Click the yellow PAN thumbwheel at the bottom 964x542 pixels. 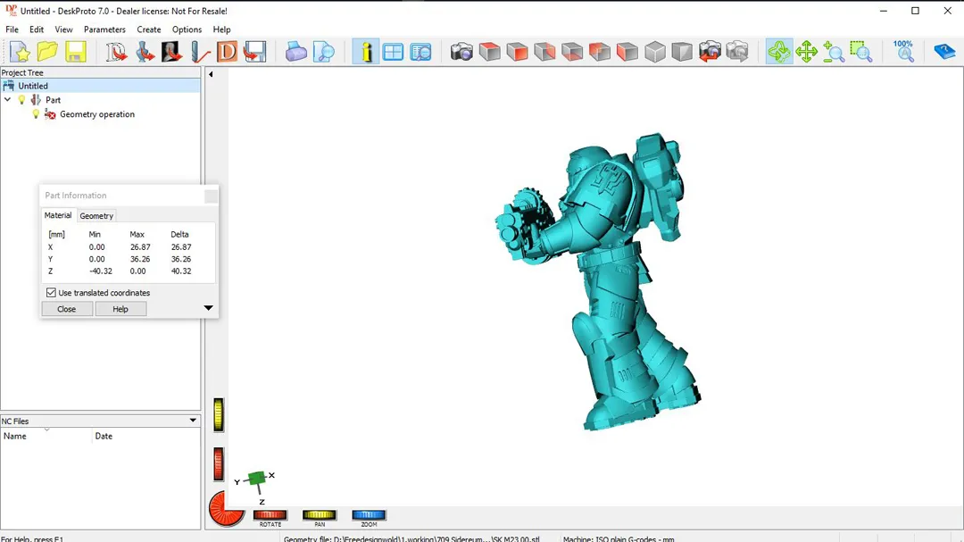[x=319, y=514]
